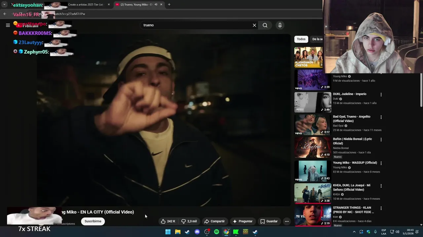Open the Mi Señora video thumbnail
This screenshot has height=237, width=423.
tap(313, 194)
